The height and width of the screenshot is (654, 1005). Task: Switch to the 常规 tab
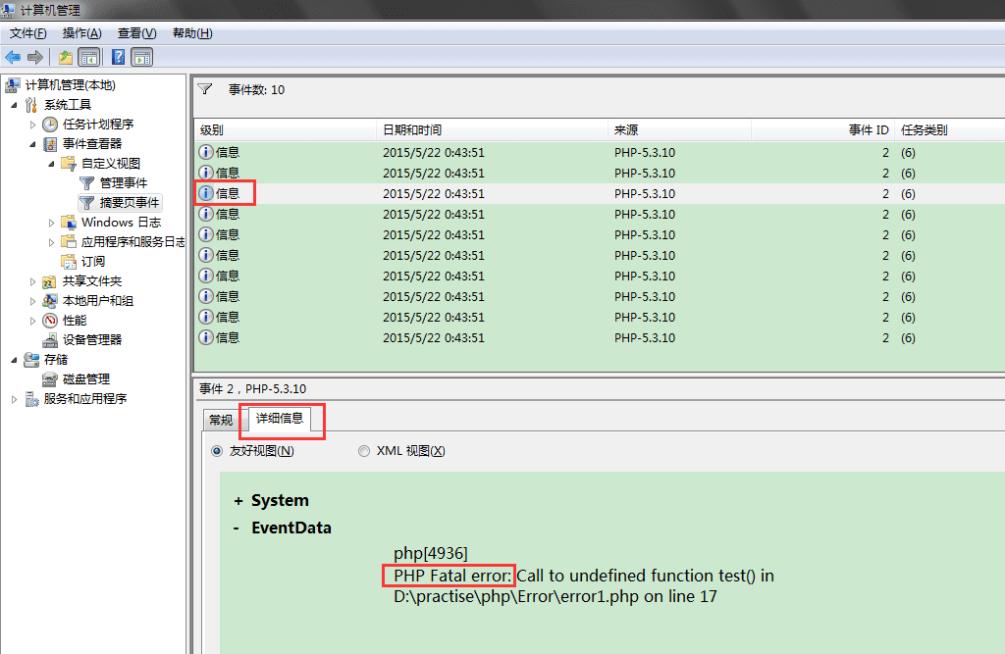(x=220, y=420)
